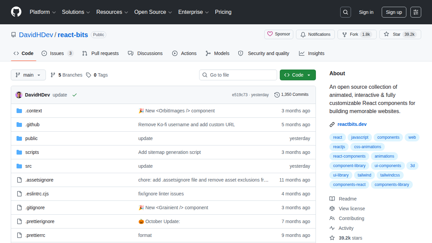432x243 pixels.
Task: Click the .context folder icon
Action: tap(19, 111)
